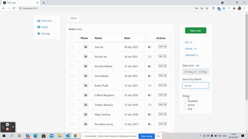Open photo placeholder for Clifford Benjamin
Viewport: 248px width, 139px height.
86,95
